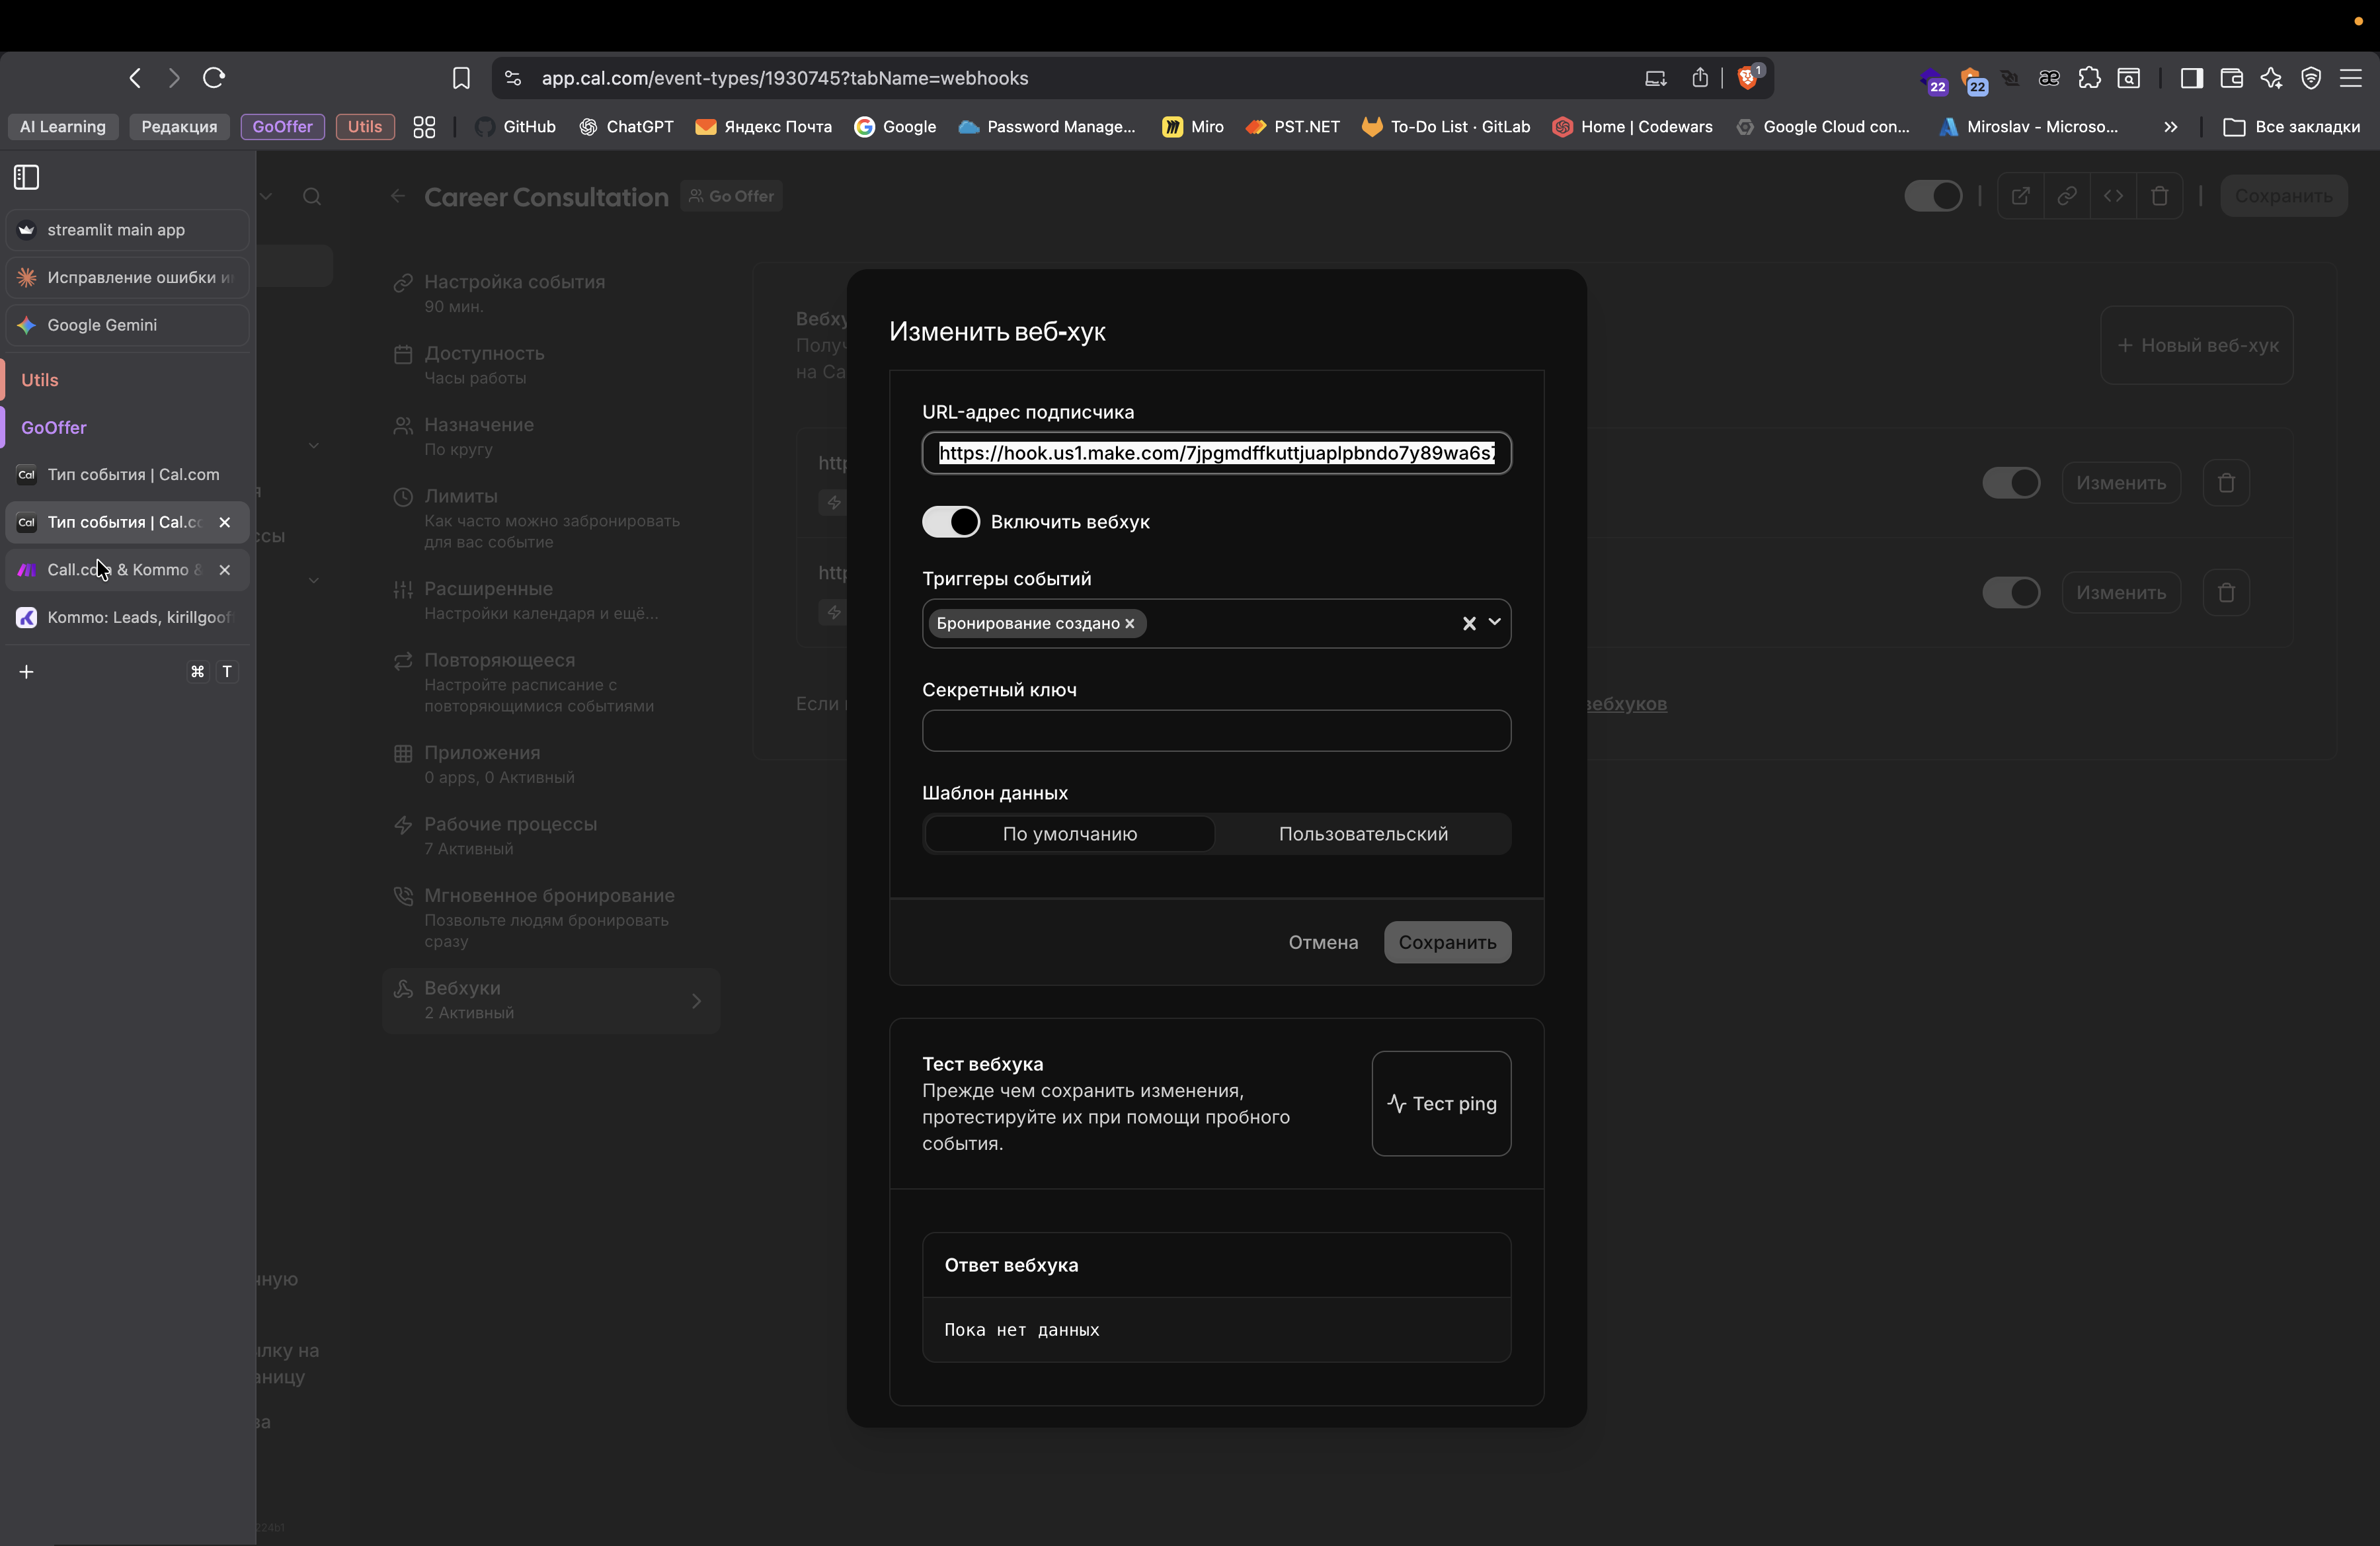Click the browser reload page icon

tap(214, 78)
